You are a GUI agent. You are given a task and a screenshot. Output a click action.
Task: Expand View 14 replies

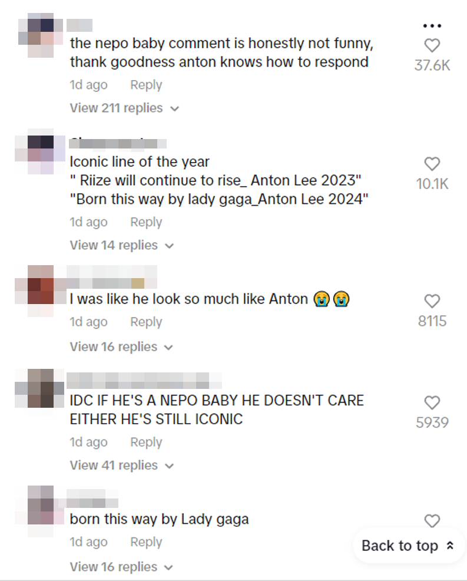(122, 245)
